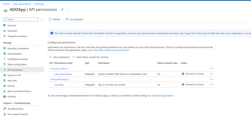The height and width of the screenshot is (122, 251).
Task: Click the Refresh icon in the toolbar
Action: click(50, 19)
